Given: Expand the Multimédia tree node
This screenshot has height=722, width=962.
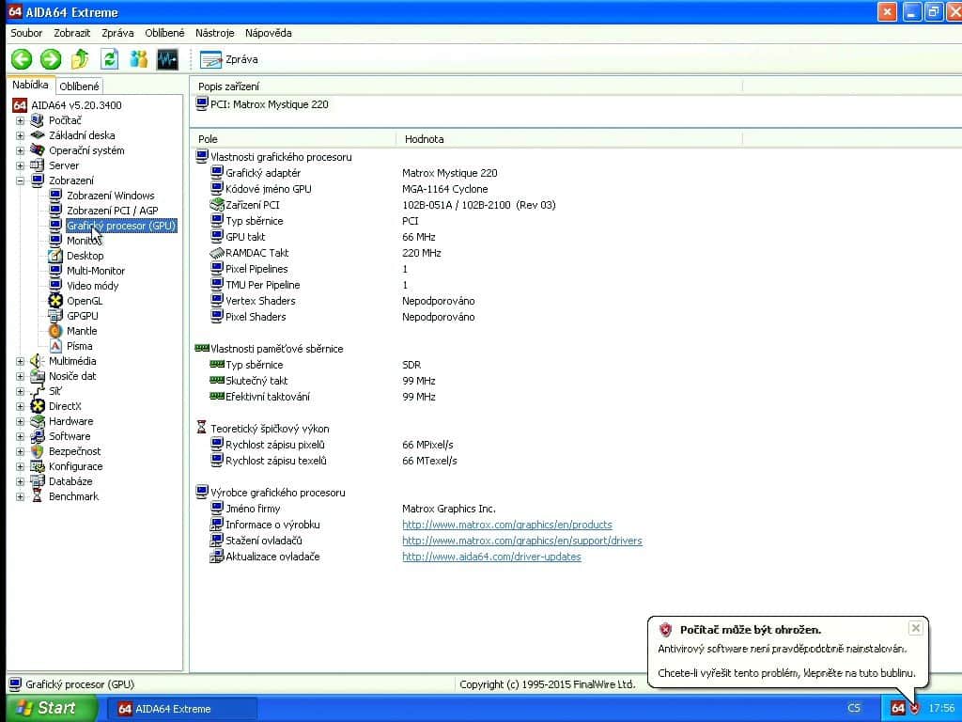Looking at the screenshot, I should pos(21,362).
